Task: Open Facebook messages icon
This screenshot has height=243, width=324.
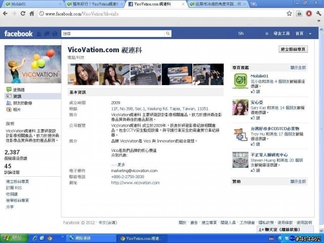Action: pos(47,34)
